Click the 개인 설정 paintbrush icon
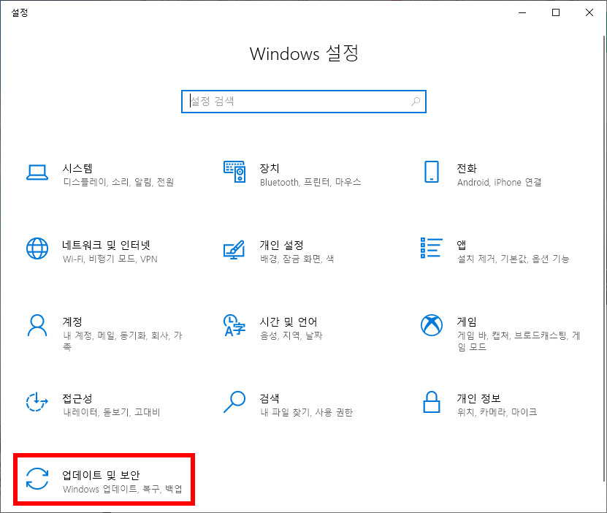This screenshot has height=513, width=607. (x=234, y=250)
